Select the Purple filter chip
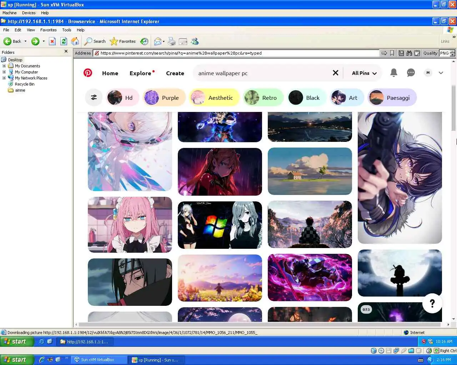Viewport: 457px width, 365px height. pyautogui.click(x=164, y=98)
